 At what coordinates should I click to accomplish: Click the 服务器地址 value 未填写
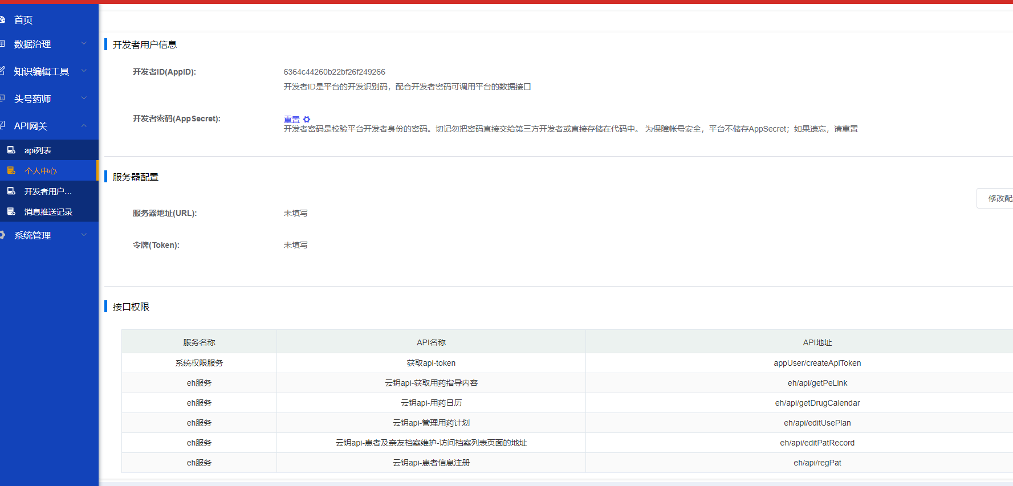(x=295, y=213)
